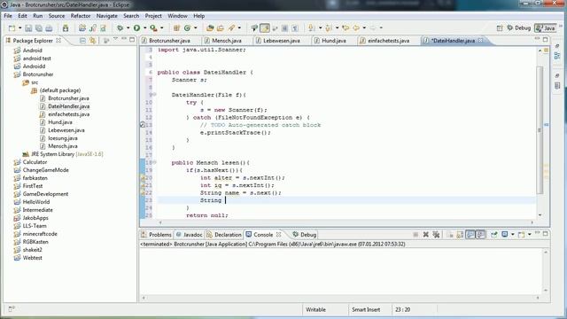
Task: Click the New Java Package icon
Action: 176,27
